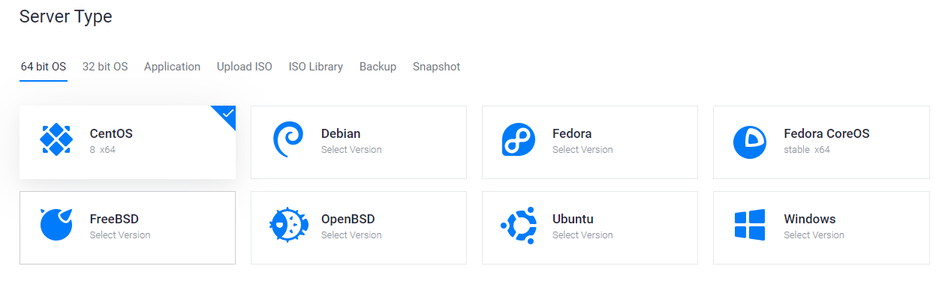Viewport: 948px width, 281px height.
Task: Open Ubuntu's Select Version dropdown
Action: point(582,235)
